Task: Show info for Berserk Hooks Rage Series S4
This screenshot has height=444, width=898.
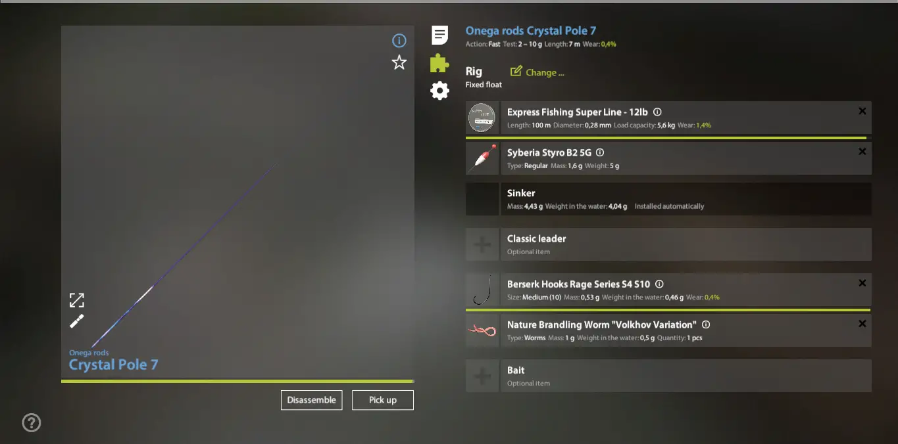Action: click(659, 284)
